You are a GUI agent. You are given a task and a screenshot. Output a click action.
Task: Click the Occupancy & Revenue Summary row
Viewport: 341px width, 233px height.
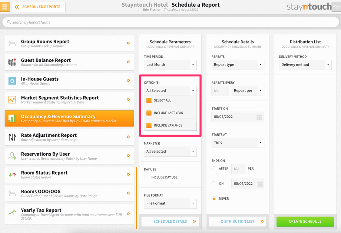pyautogui.click(x=69, y=119)
